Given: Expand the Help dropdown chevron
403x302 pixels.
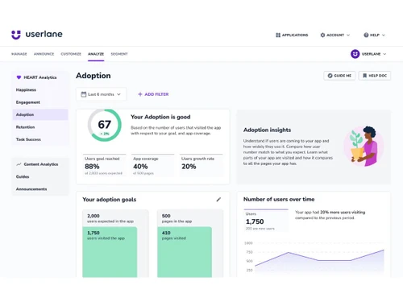Looking at the screenshot, I should pos(384,35).
